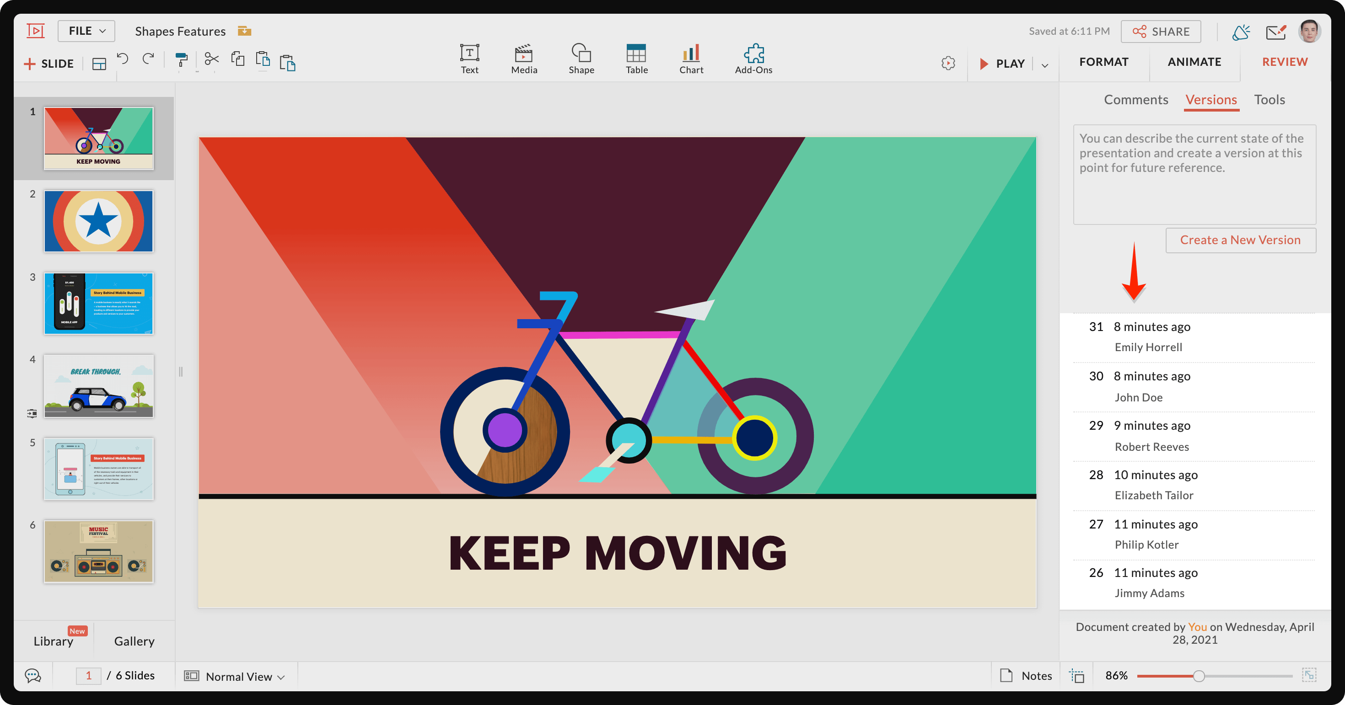Click the slide settings gear icon
Screen dimensions: 1345x705
pos(948,62)
